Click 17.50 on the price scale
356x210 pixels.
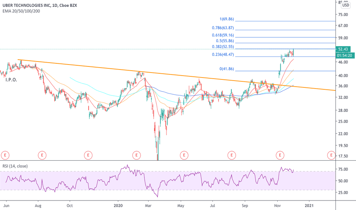pos(343,156)
